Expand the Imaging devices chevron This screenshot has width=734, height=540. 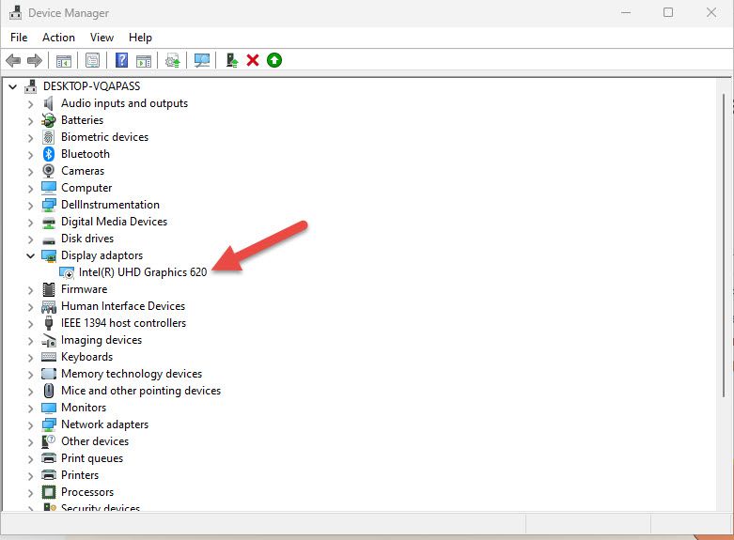(x=30, y=341)
